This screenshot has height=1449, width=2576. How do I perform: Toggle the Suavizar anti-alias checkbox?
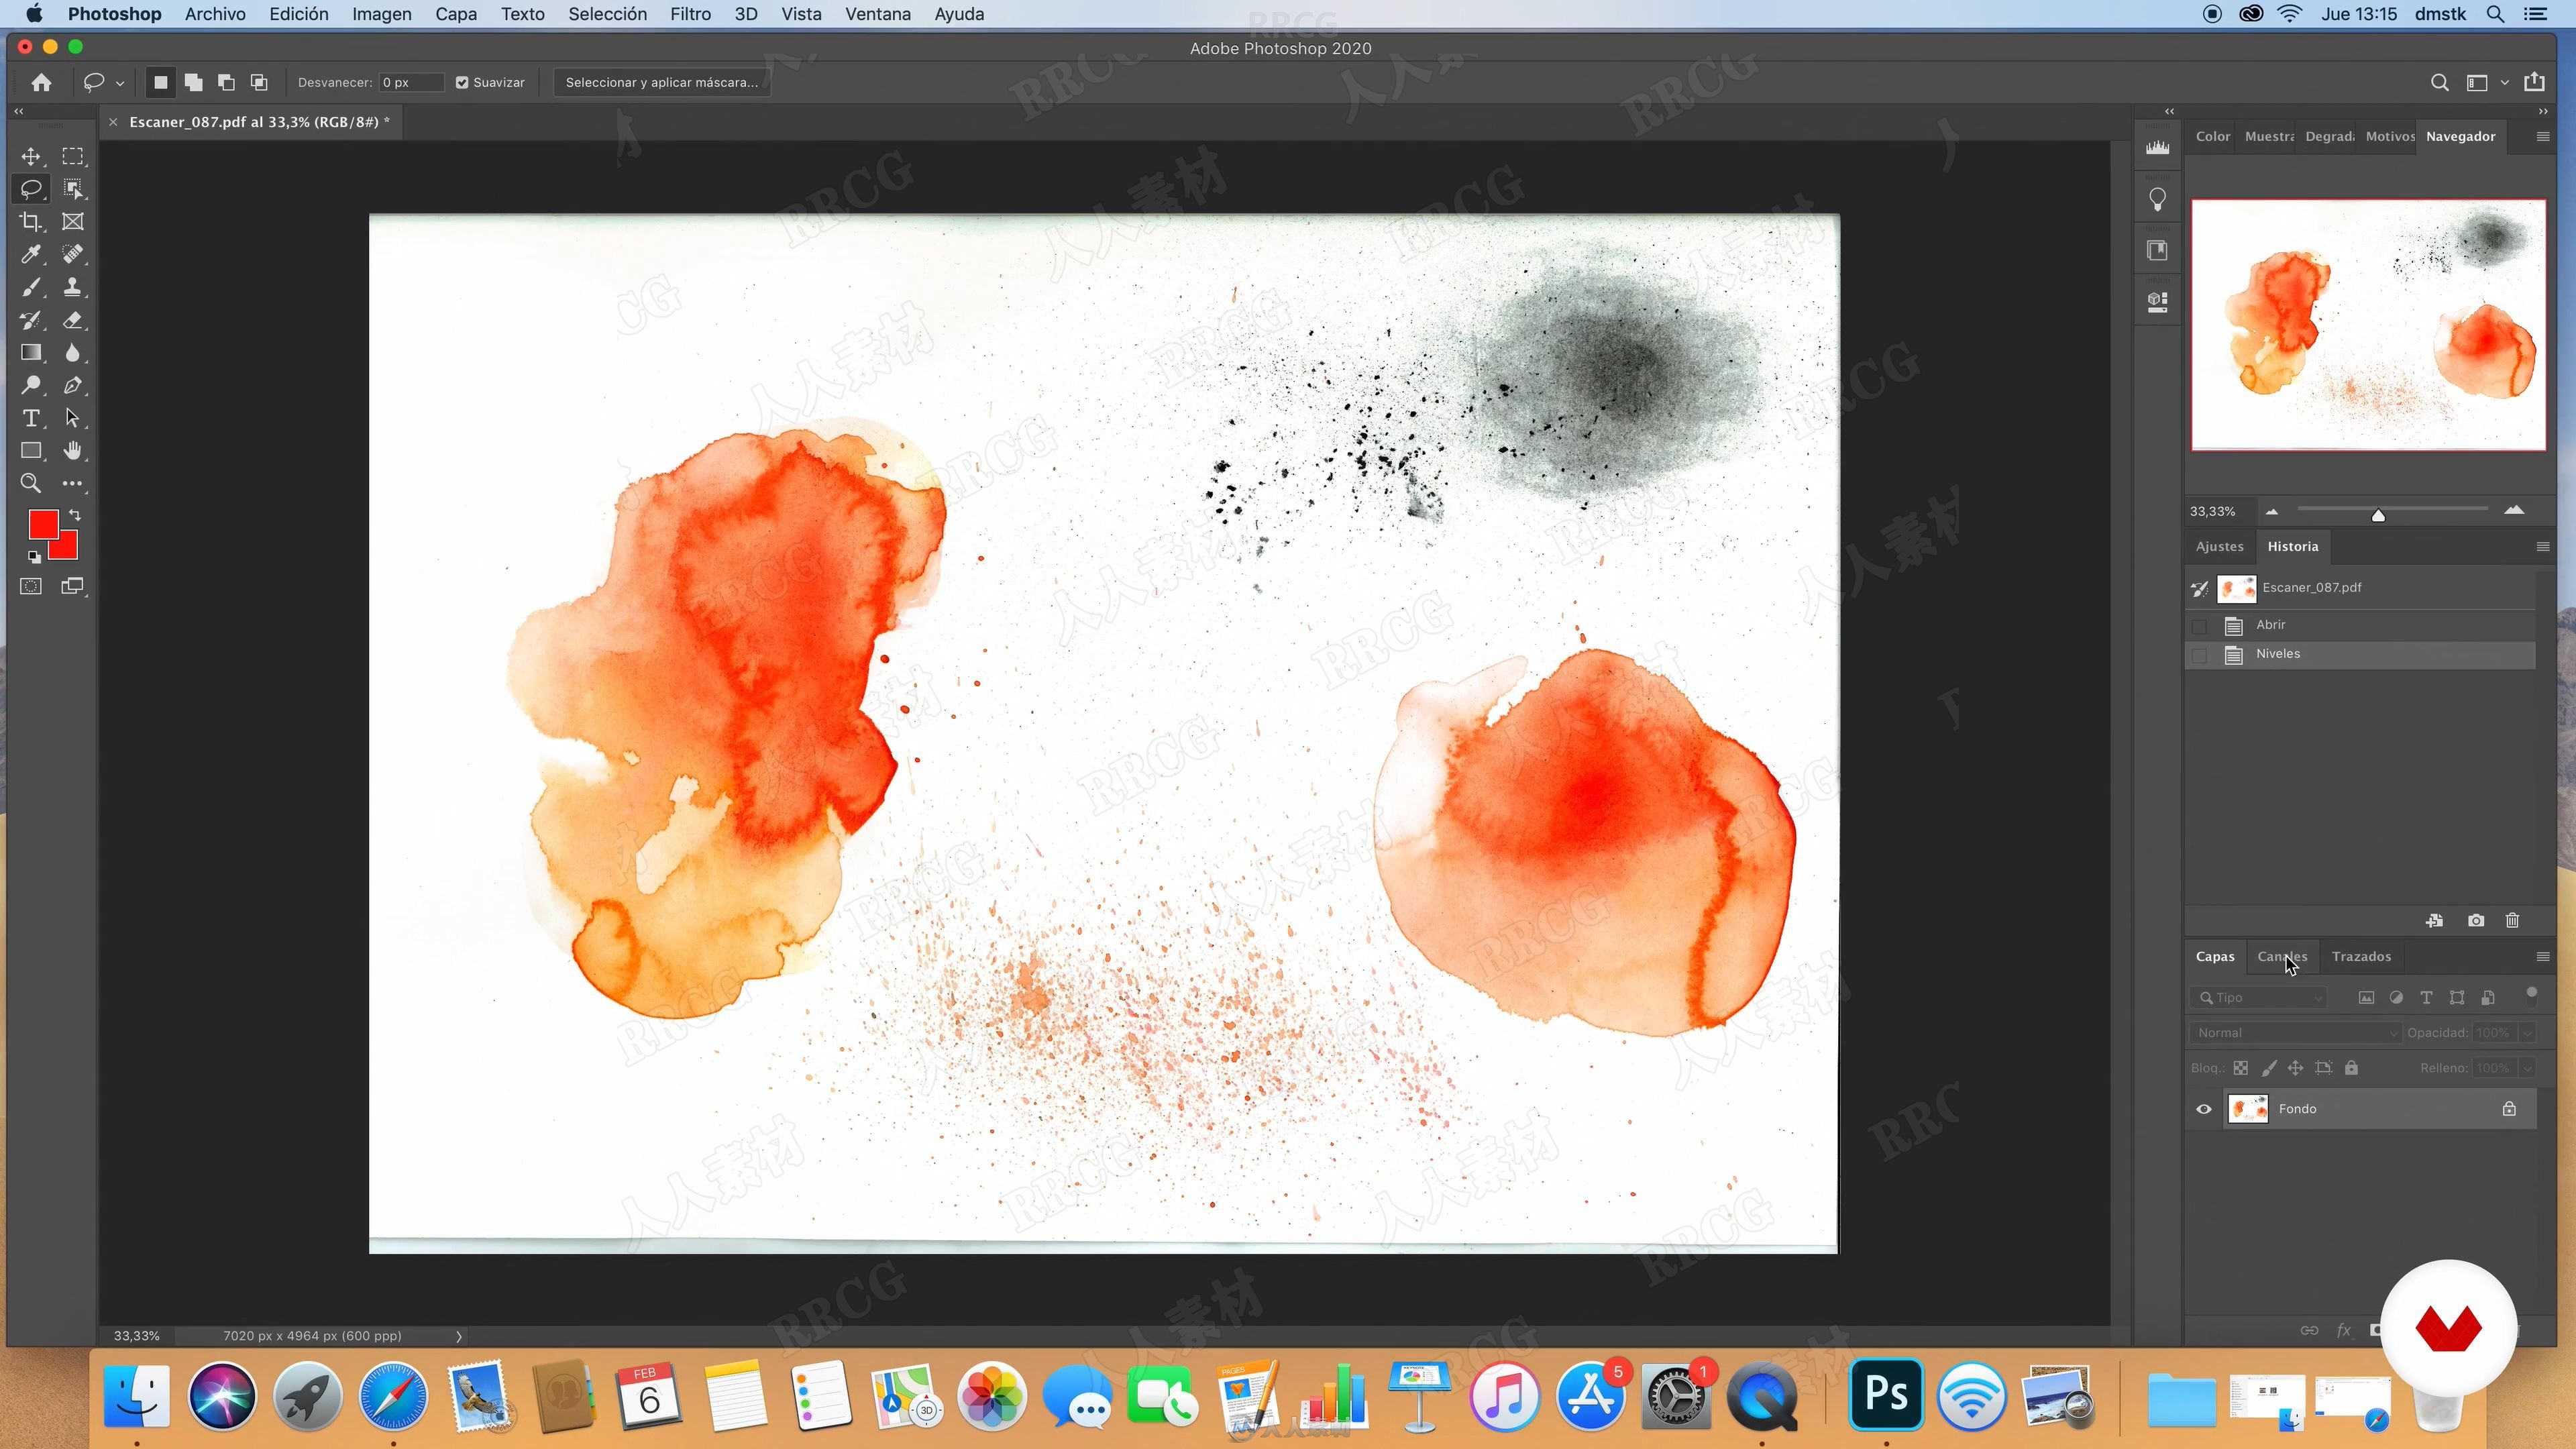pos(462,82)
